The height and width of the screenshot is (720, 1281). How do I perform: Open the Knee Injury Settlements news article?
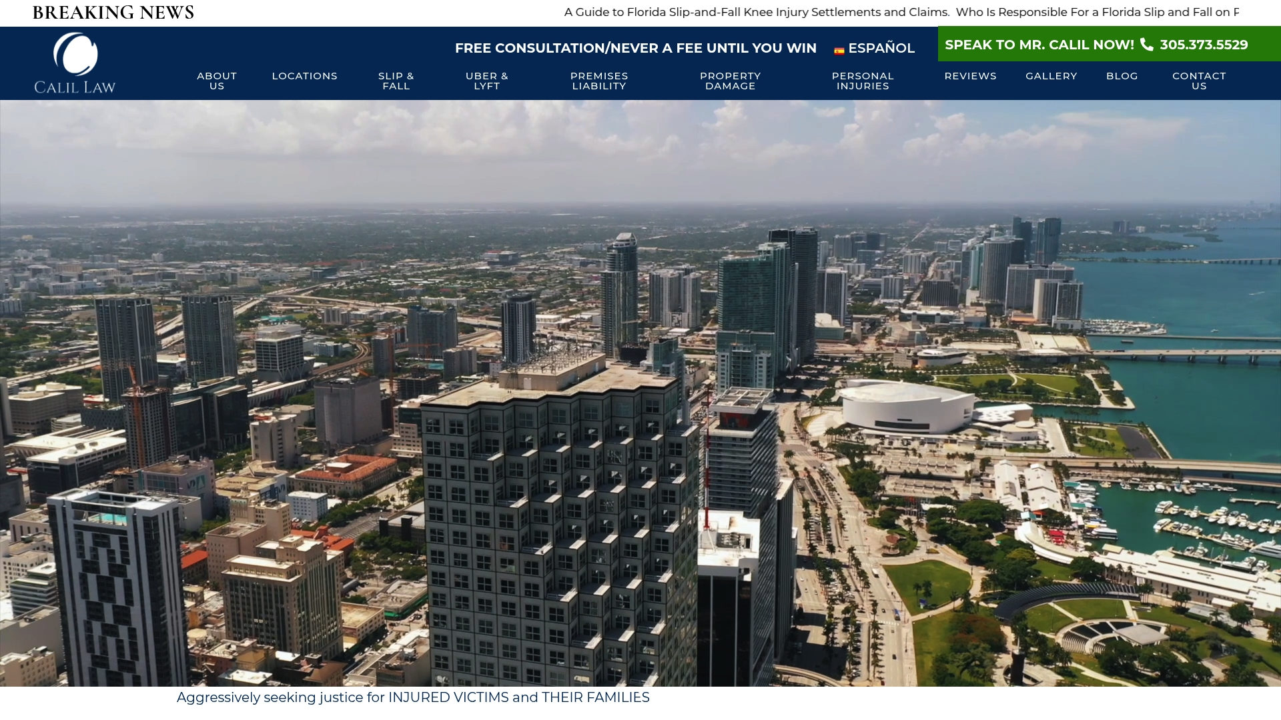[757, 12]
